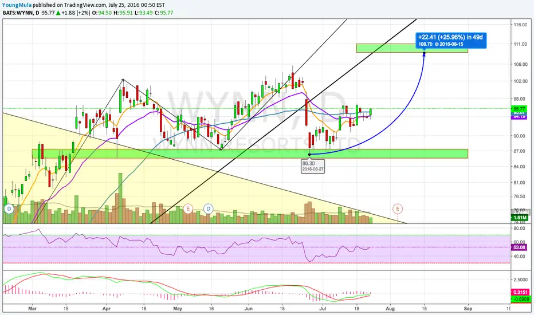Click the earnings E marker near August
The height and width of the screenshot is (315, 534).
pos(398,208)
